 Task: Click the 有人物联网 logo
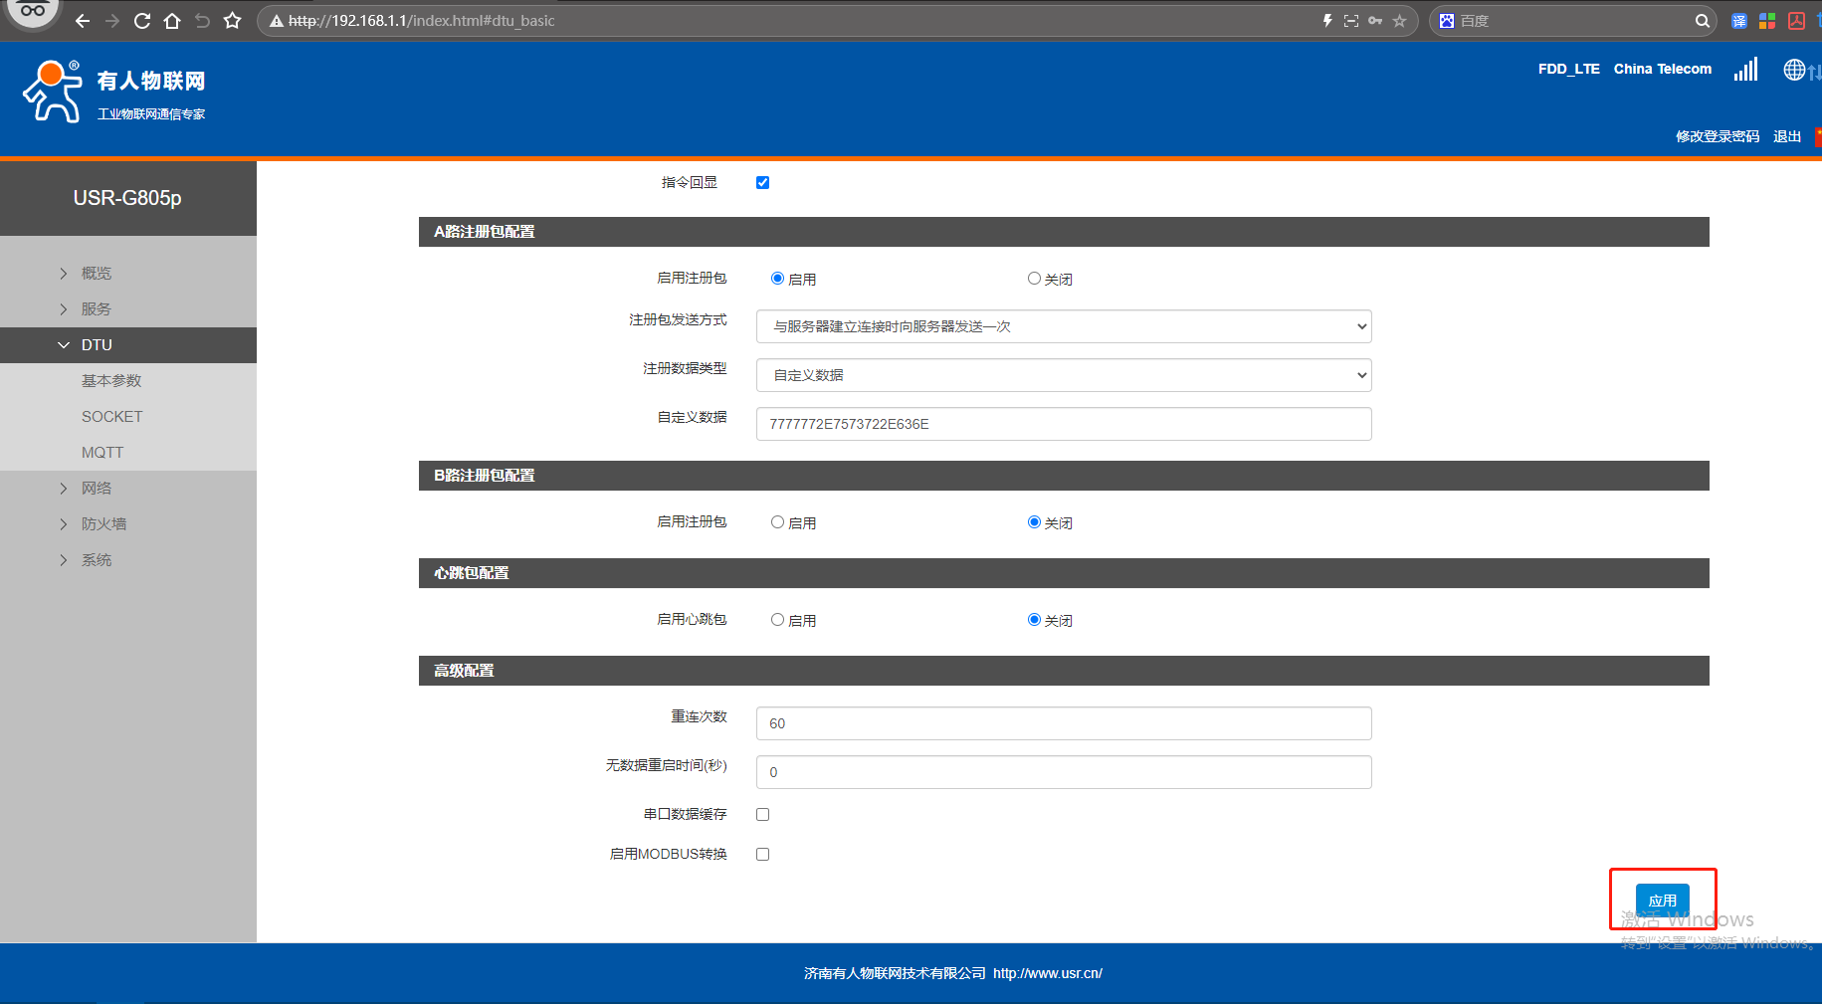(113, 92)
